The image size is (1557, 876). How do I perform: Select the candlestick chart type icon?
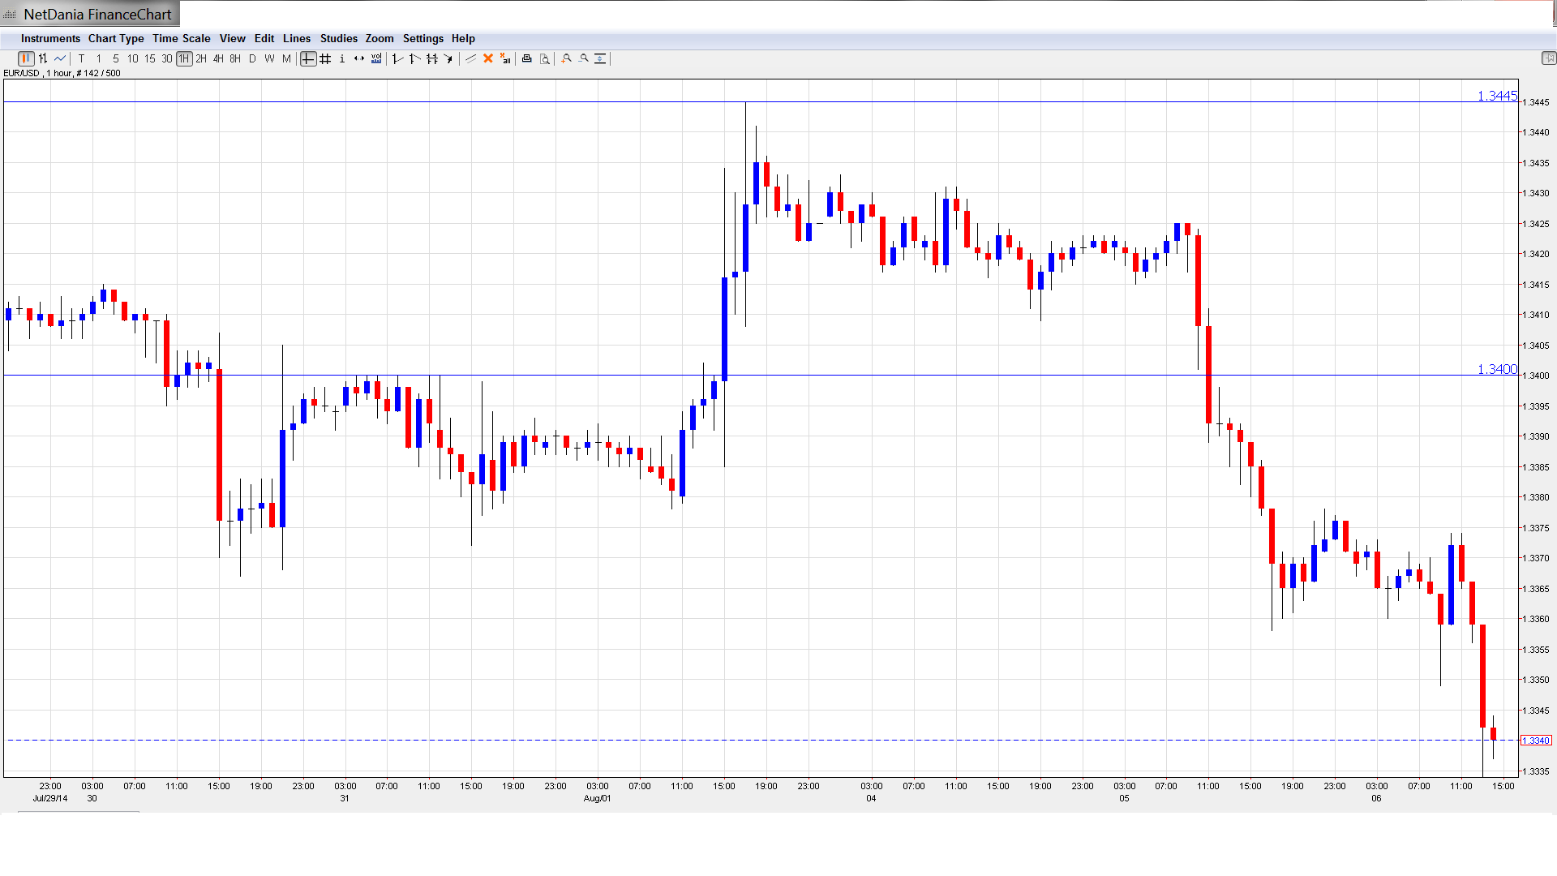[x=26, y=58]
